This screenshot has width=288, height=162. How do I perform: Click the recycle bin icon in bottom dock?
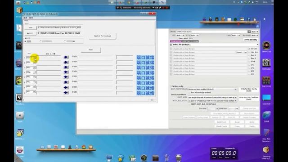click(179, 158)
